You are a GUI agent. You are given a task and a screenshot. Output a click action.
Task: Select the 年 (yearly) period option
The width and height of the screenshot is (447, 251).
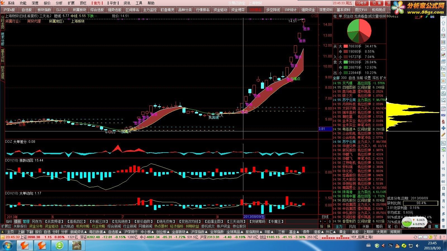443,227
